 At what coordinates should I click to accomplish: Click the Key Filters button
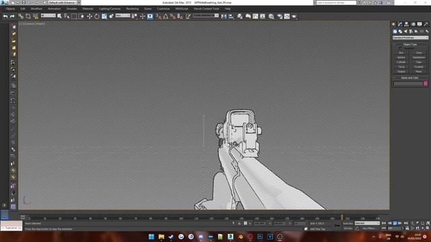click(369, 229)
